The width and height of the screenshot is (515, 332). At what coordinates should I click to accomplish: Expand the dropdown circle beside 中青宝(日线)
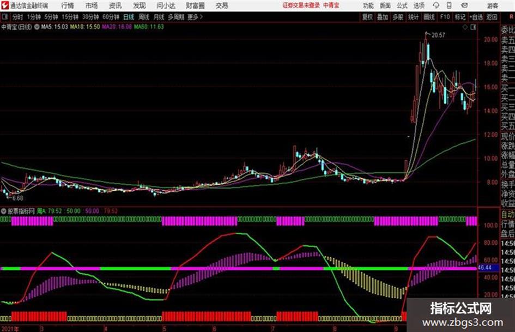37,27
